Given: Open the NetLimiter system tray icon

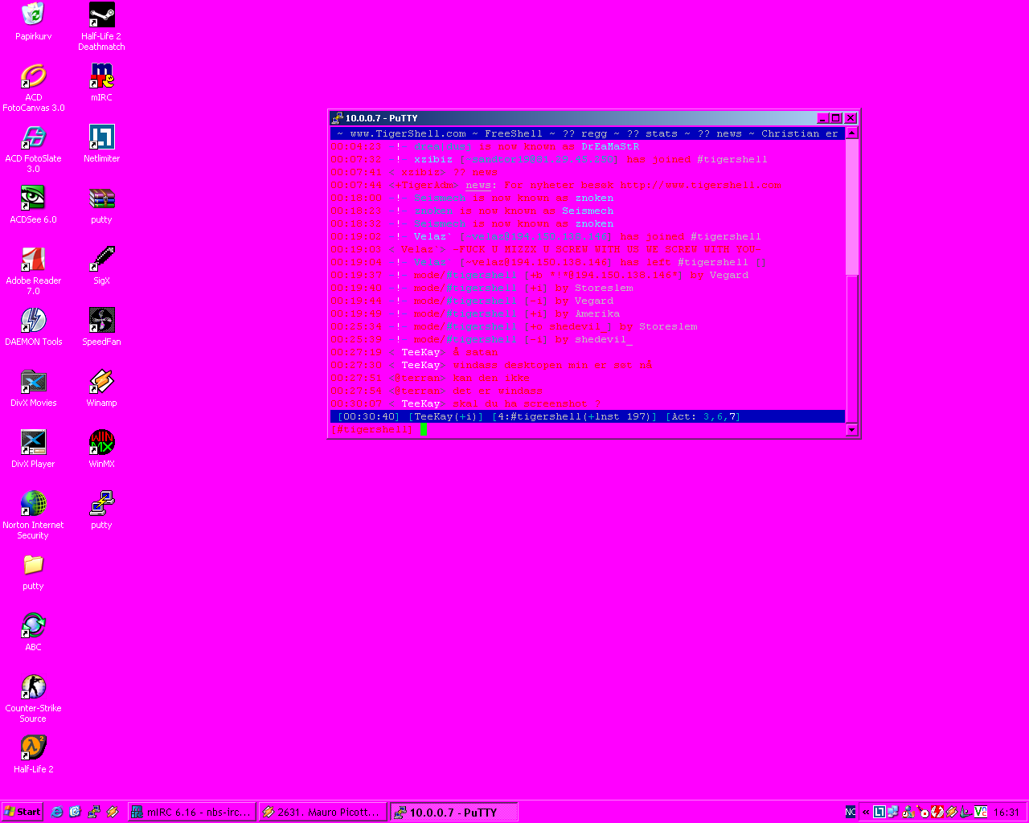Looking at the screenshot, I should pyautogui.click(x=879, y=812).
